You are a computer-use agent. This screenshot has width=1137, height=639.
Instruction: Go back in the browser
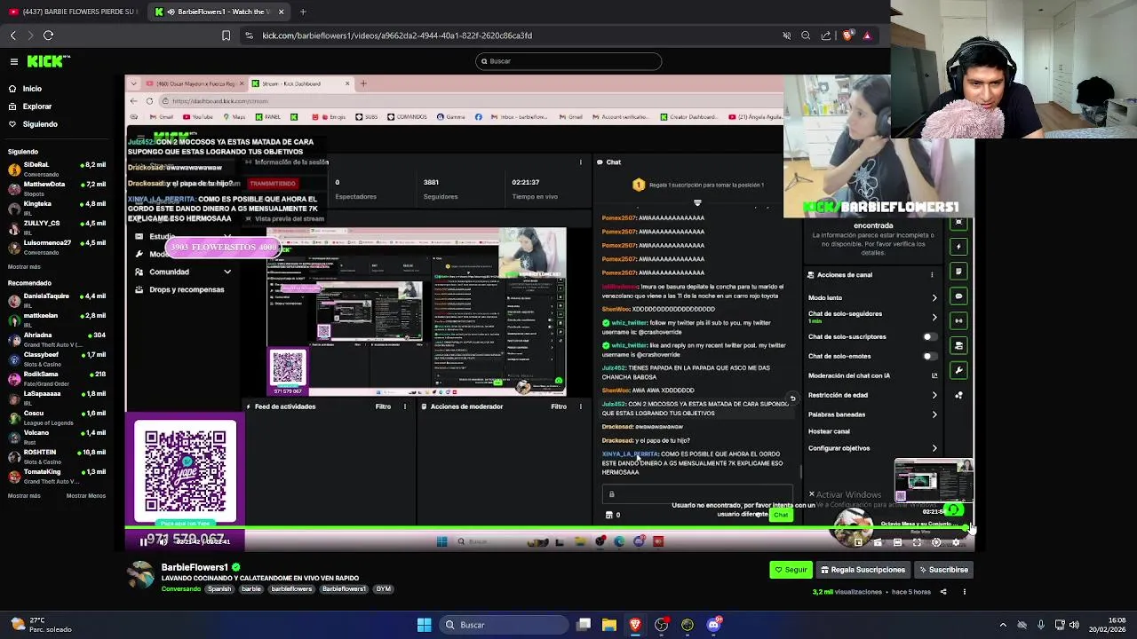click(12, 35)
